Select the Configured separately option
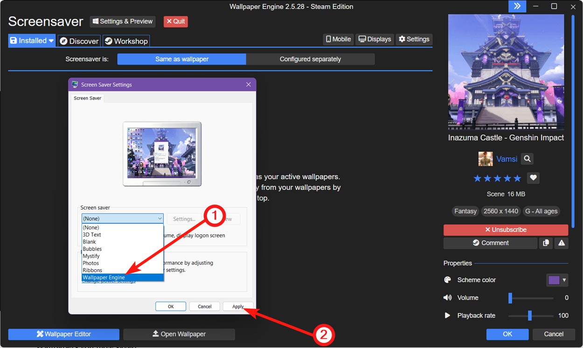The width and height of the screenshot is (583, 348). [310, 59]
